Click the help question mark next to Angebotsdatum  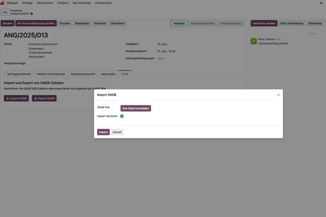point(147,50)
